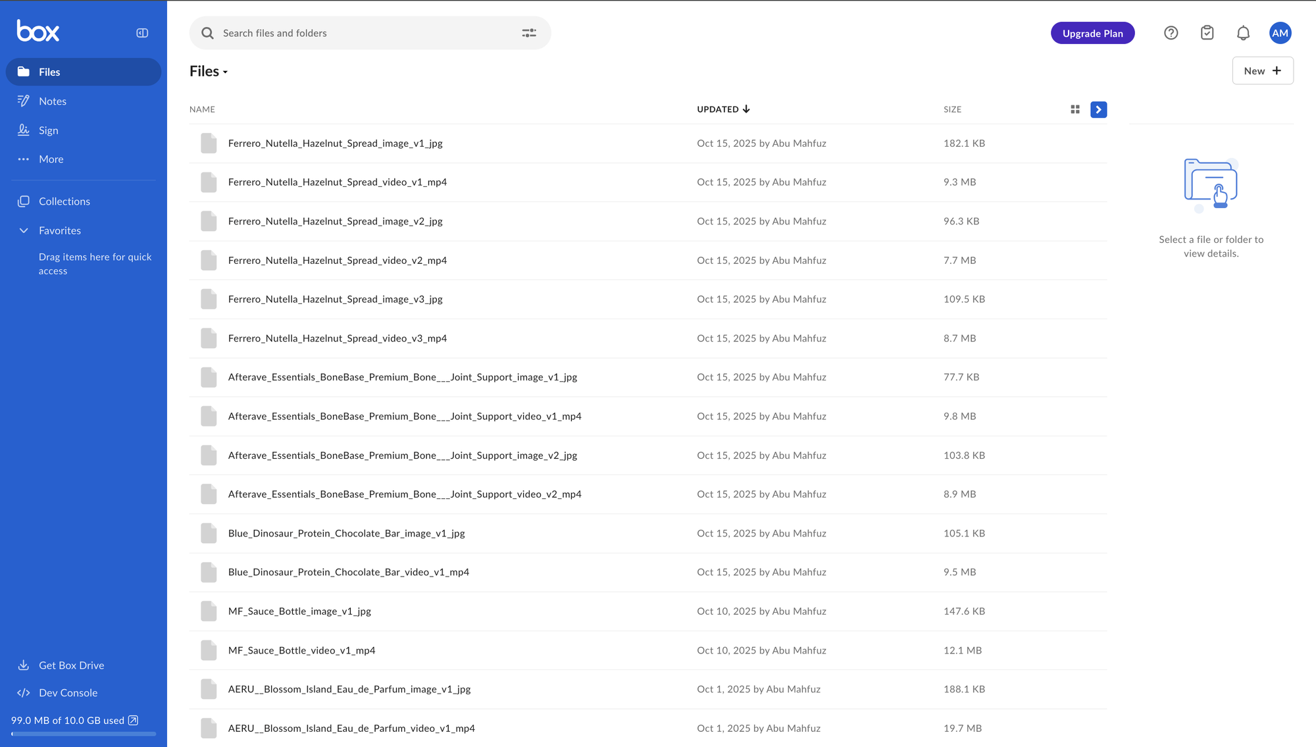Screen dimensions: 1316x747
Task: Open the New item menu
Action: coord(1262,71)
